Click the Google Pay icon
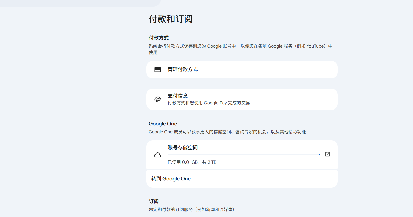This screenshot has width=413, height=217. [x=158, y=99]
